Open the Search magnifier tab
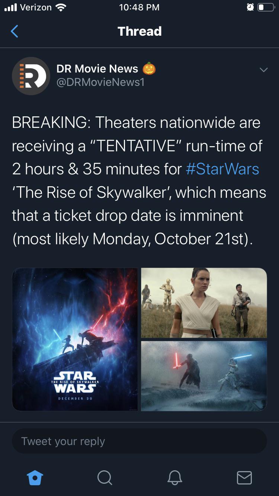279x496 pixels. 105,477
